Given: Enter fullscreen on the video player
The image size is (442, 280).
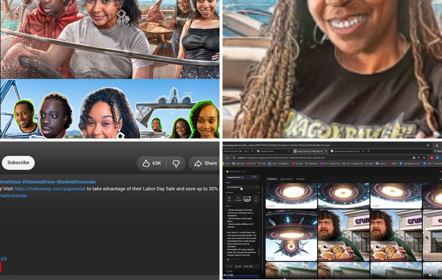Looking at the screenshot, I should click(438, 275).
